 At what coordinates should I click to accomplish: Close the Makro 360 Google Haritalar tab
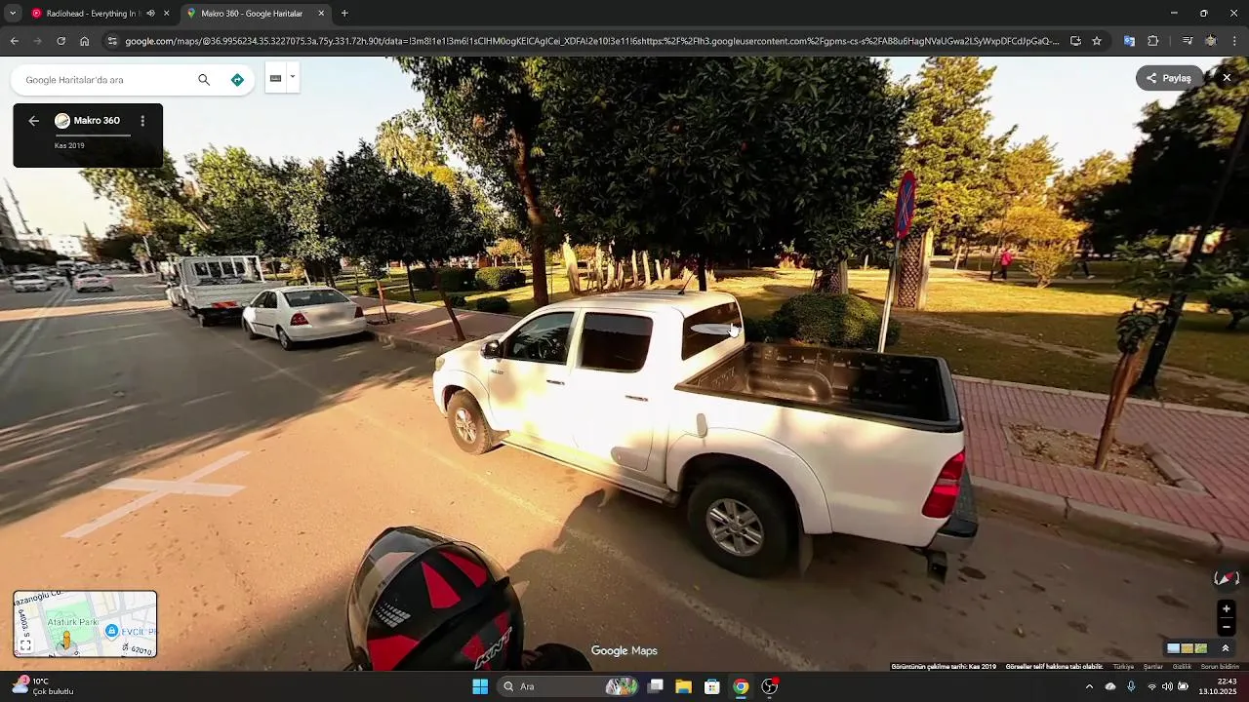321,14
